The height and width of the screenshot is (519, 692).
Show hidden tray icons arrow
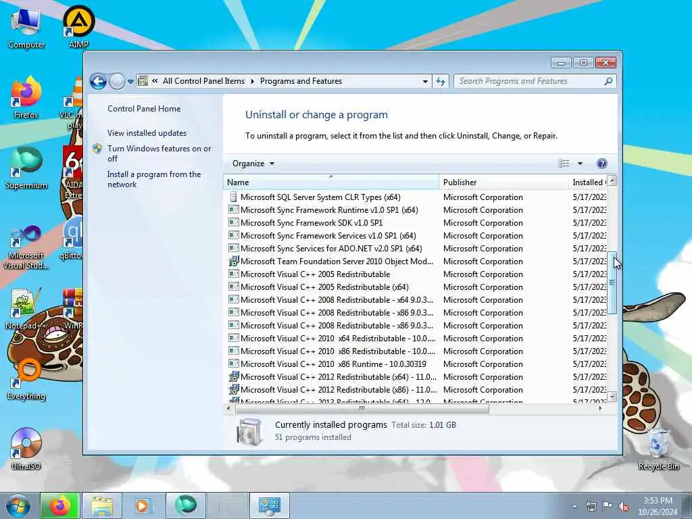(575, 507)
